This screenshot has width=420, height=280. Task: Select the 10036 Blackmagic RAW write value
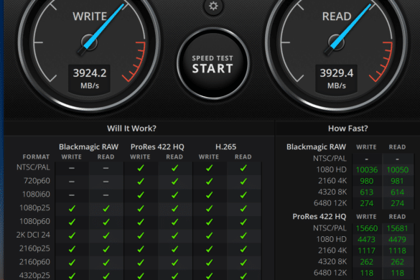(x=367, y=170)
